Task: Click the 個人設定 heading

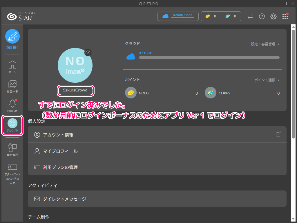Action: pyautogui.click(x=37, y=121)
